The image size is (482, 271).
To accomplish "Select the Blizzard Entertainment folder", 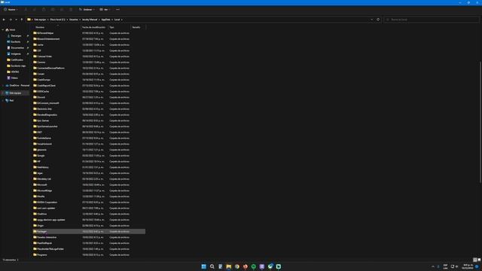I will coord(48,39).
